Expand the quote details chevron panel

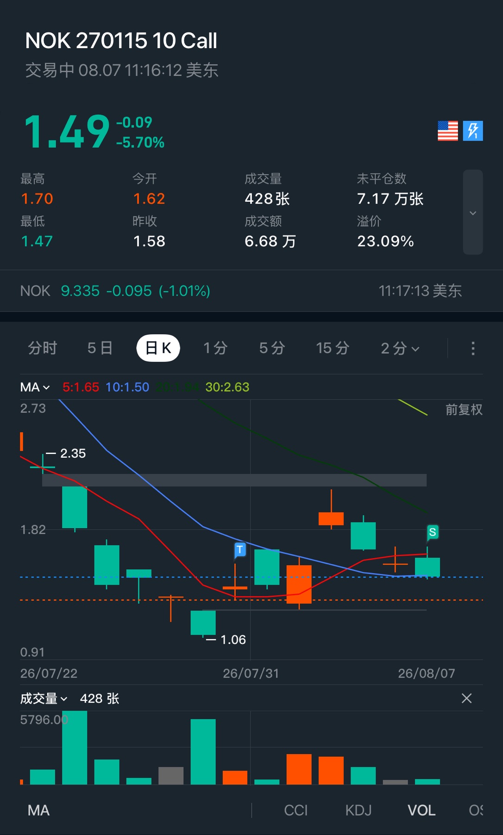(473, 212)
